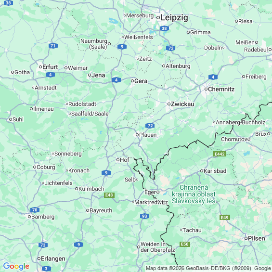The image size is (272, 272).
Task: Select the Bayreuth town marker
Action: 88,210
